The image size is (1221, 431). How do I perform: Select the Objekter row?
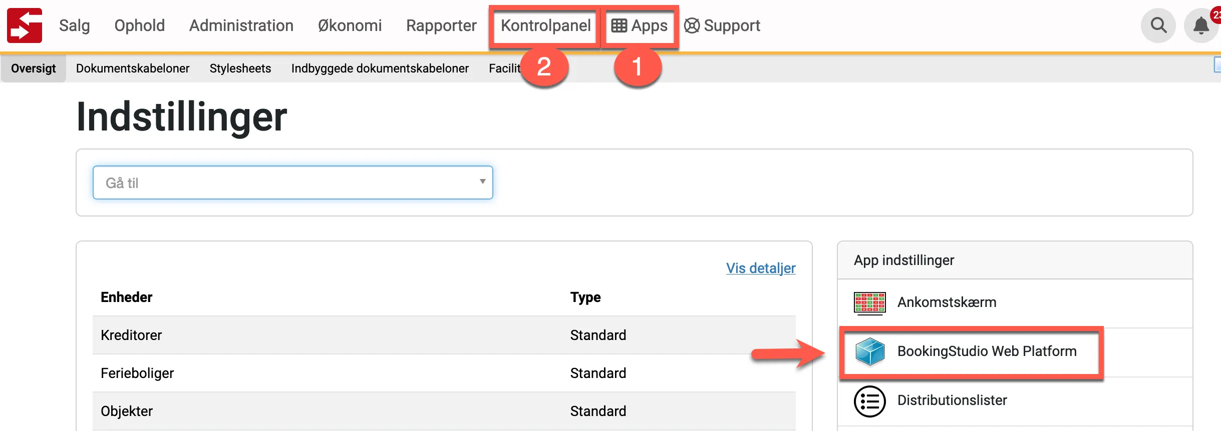[x=444, y=411]
